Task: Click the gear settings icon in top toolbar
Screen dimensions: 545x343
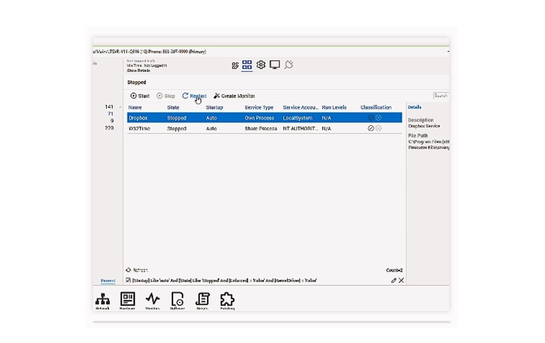Action: 261,65
